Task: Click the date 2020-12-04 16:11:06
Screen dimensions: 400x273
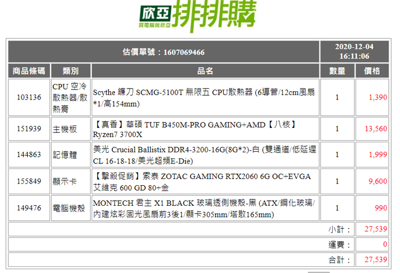Action: 354,52
